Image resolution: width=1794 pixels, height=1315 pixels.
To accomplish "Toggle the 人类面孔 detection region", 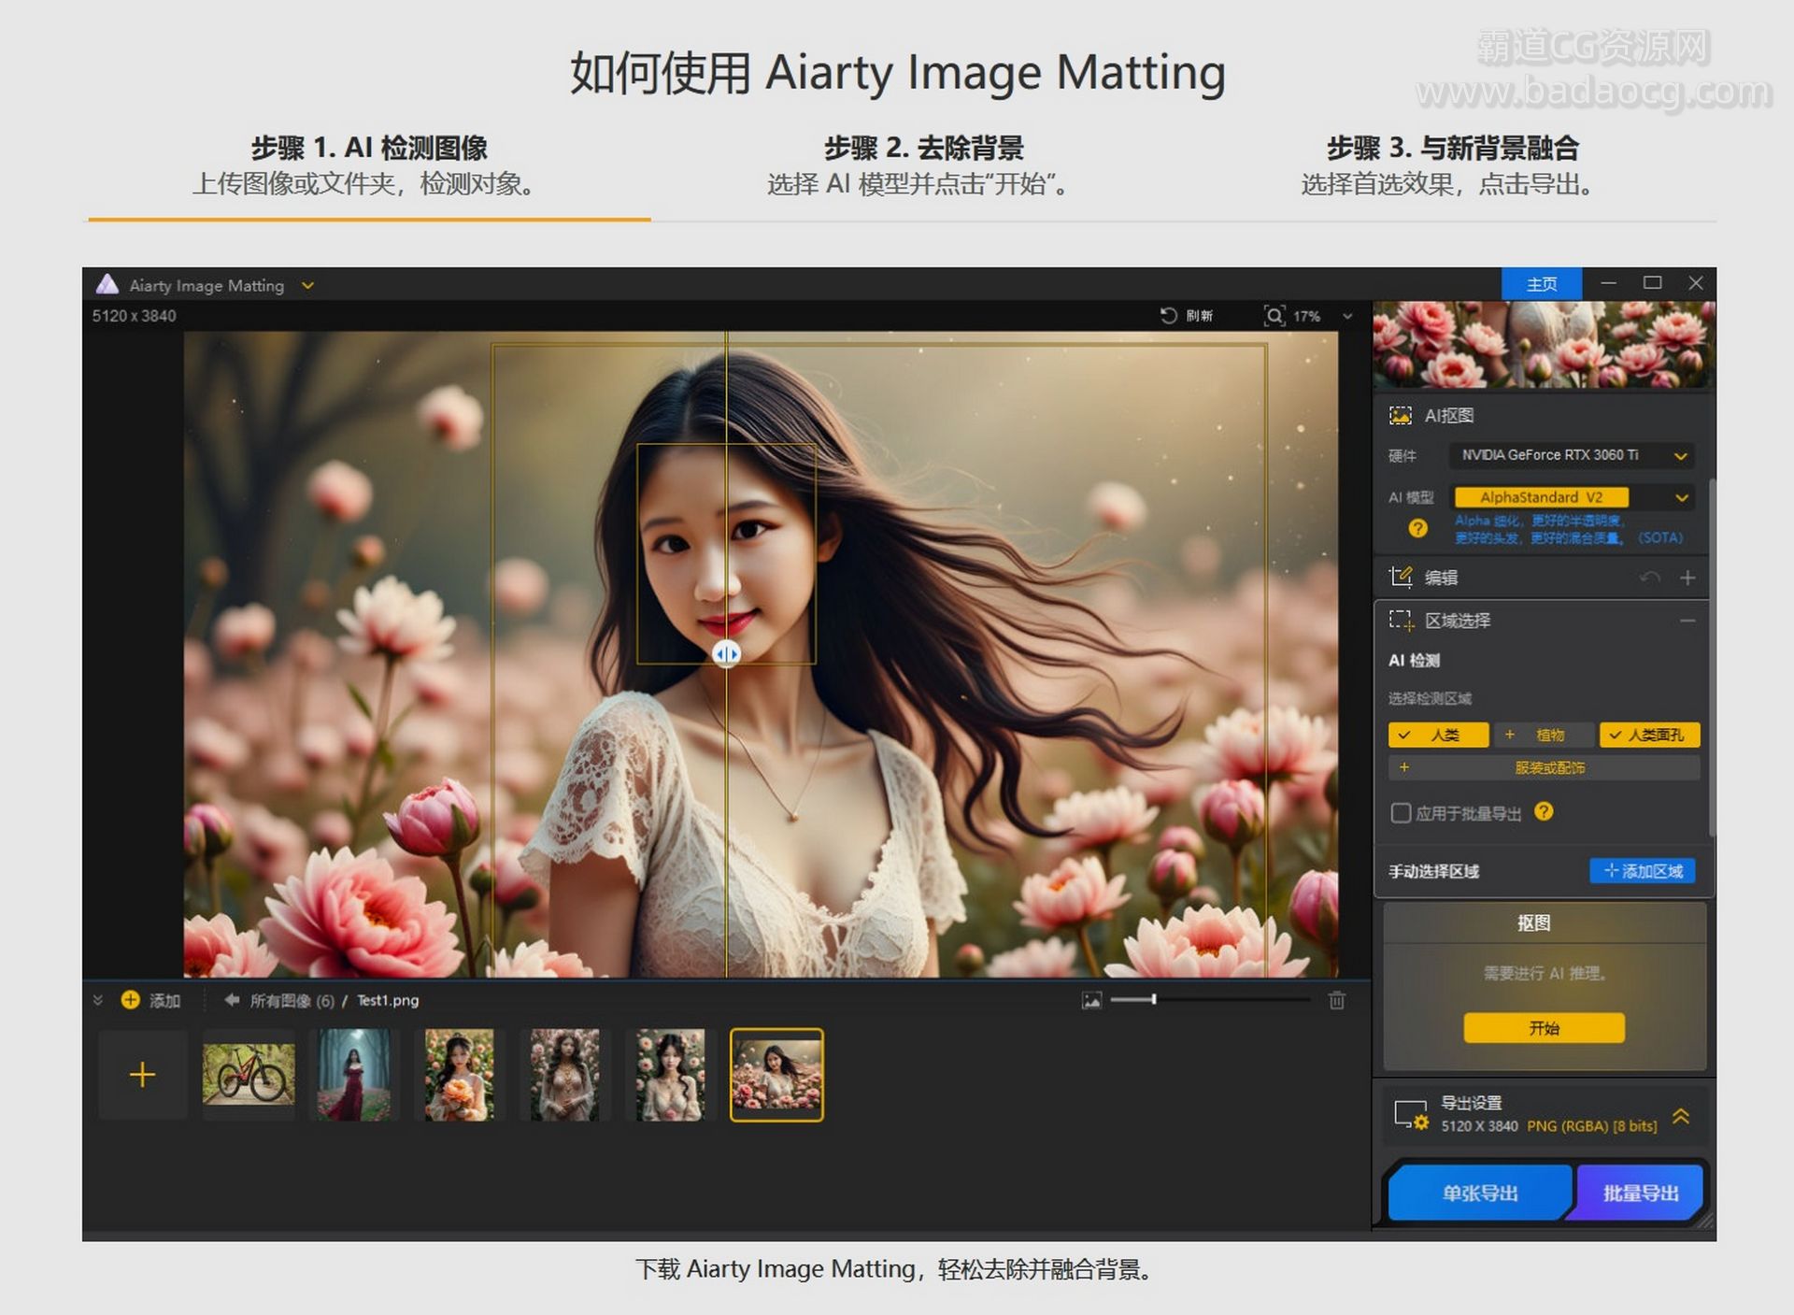I will point(1649,735).
